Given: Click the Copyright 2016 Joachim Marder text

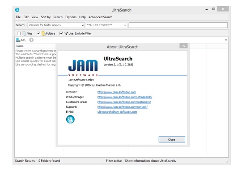Looking at the screenshot, I should pos(94,85).
